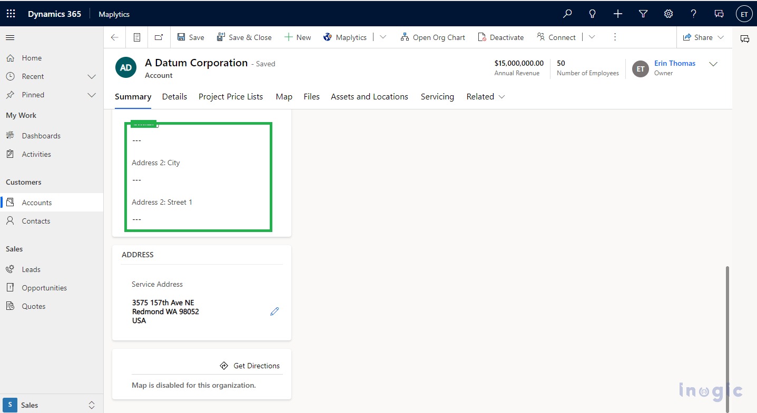Open the settings gear icon
757x413 pixels.
tap(668, 14)
